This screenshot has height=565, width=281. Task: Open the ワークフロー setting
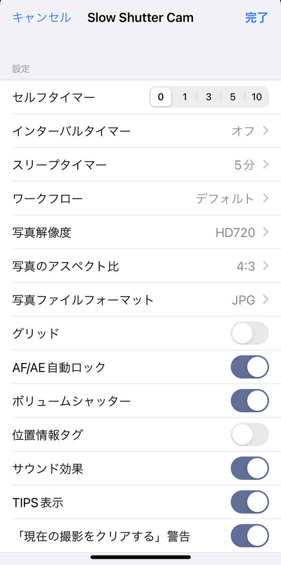tap(140, 198)
